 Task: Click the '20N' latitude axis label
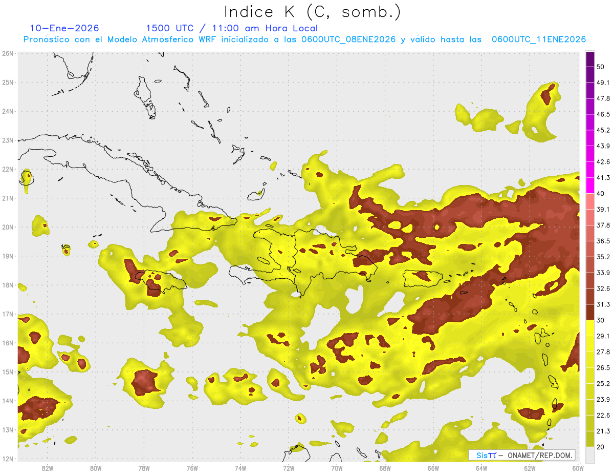(x=8, y=227)
